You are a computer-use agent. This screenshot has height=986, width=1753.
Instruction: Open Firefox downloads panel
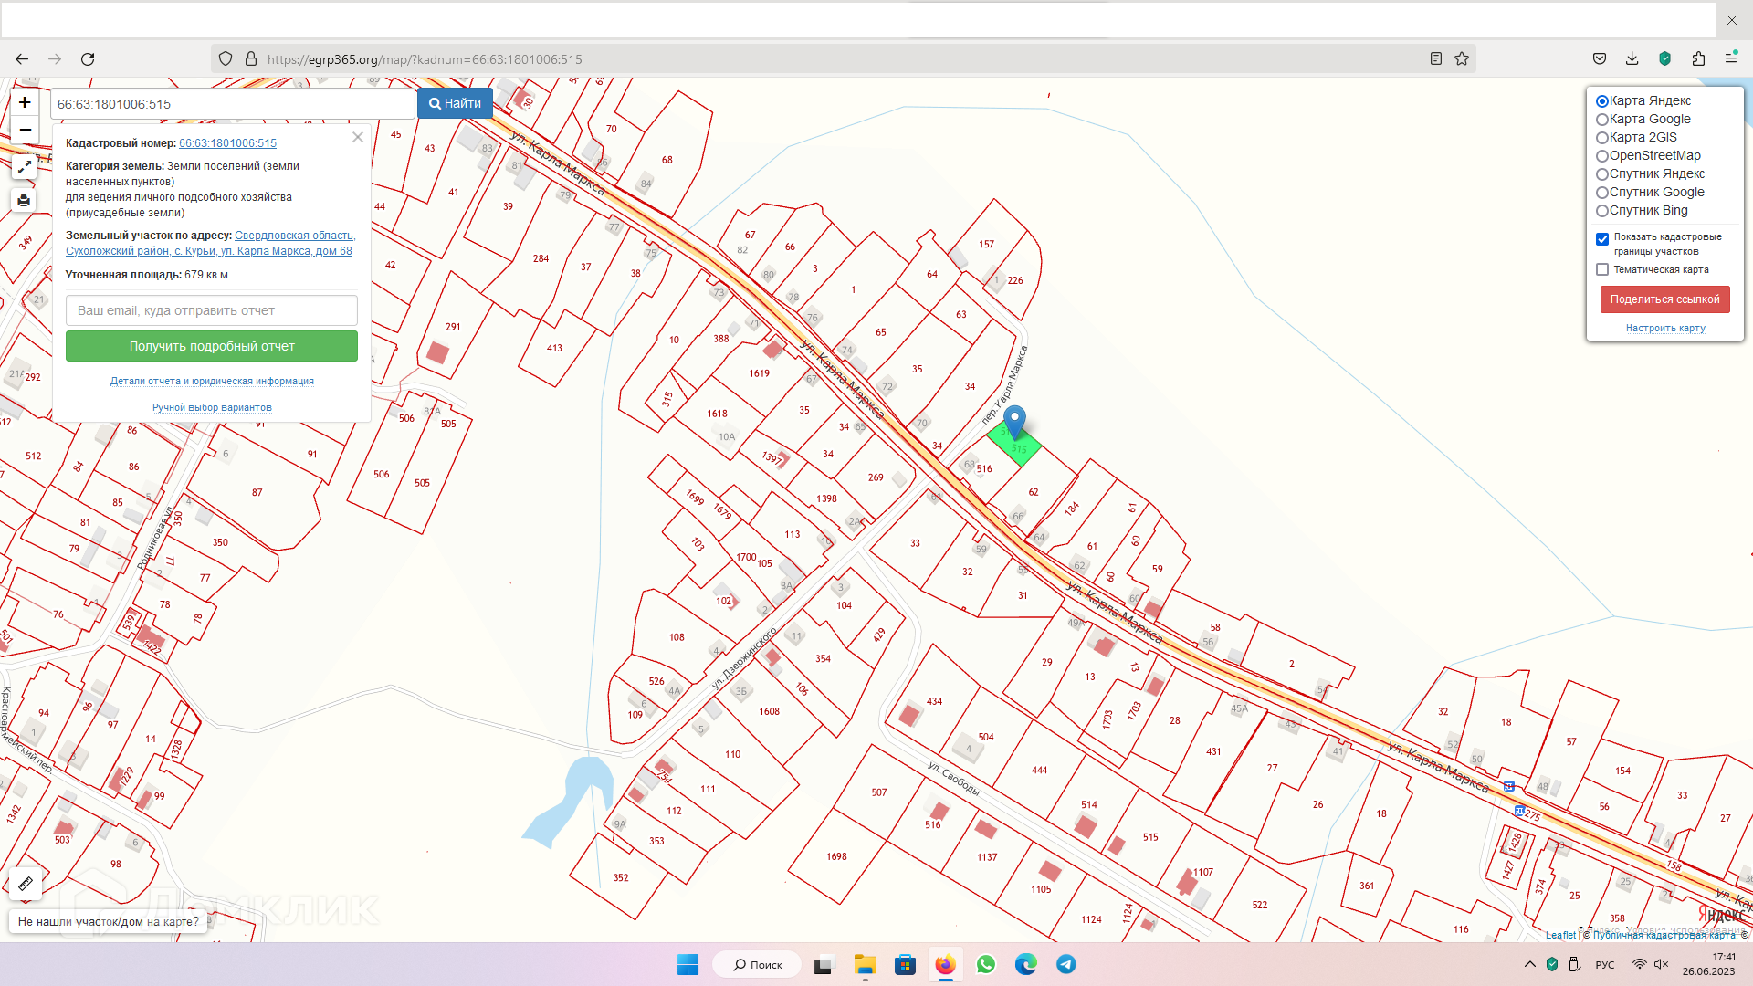coord(1632,59)
